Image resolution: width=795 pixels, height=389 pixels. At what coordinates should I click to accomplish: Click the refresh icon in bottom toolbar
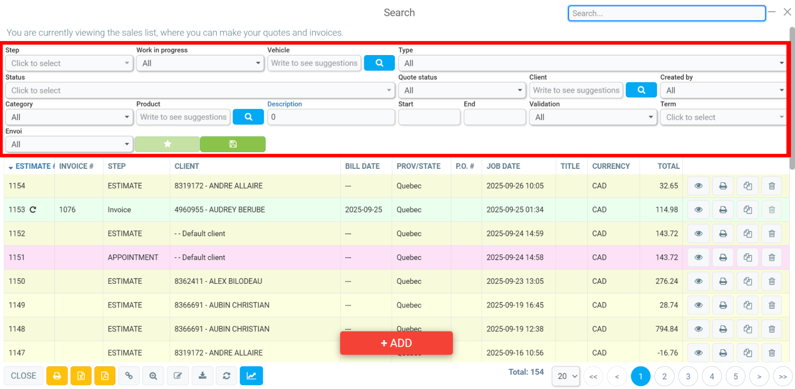[226, 376]
